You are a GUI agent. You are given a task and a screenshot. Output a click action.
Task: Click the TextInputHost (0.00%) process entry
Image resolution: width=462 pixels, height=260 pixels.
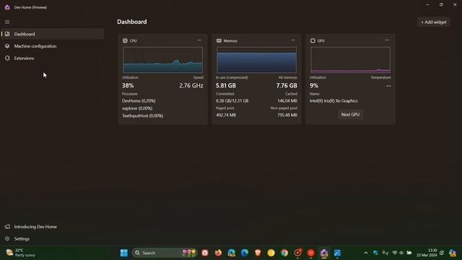click(x=143, y=116)
